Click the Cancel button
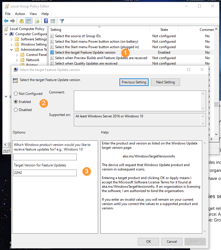The image size is (221, 250). (172, 242)
